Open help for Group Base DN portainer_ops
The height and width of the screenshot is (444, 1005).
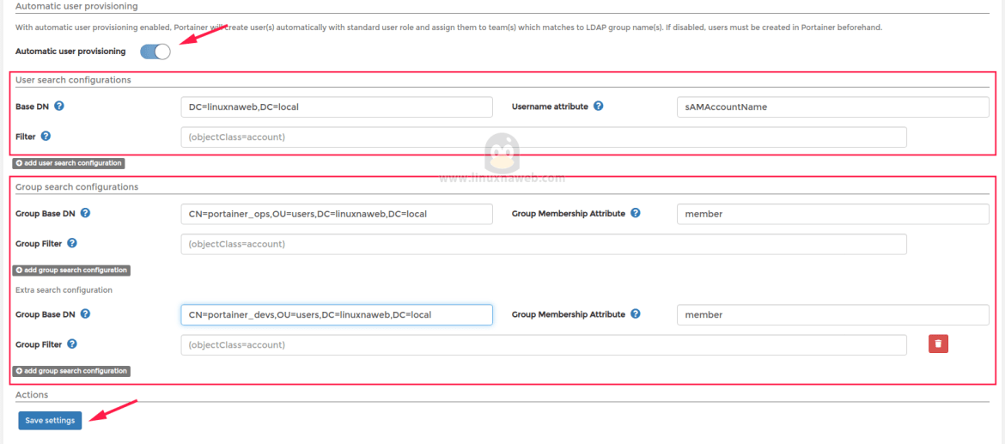[x=85, y=213]
